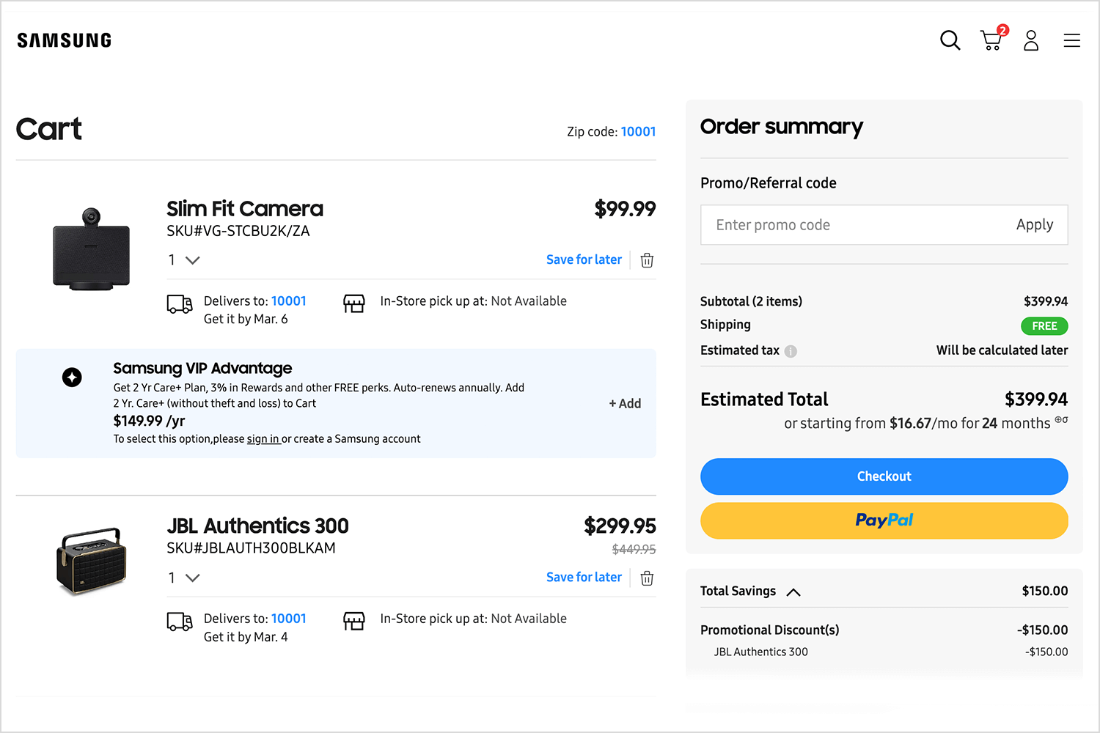Change delivery zip for Slim Fit Camera

pyautogui.click(x=289, y=301)
